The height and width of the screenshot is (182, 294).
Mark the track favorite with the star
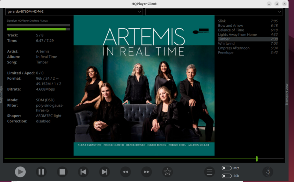168,171
